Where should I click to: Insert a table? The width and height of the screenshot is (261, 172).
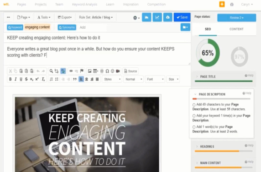[x=95, y=71]
